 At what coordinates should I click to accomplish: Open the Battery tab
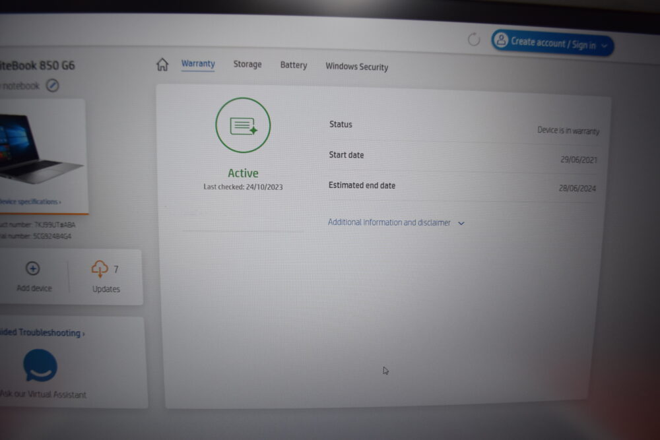point(294,65)
